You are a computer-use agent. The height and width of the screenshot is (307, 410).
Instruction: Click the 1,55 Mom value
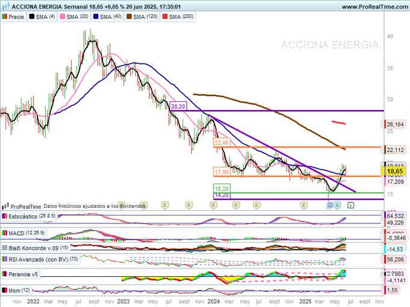392,290
